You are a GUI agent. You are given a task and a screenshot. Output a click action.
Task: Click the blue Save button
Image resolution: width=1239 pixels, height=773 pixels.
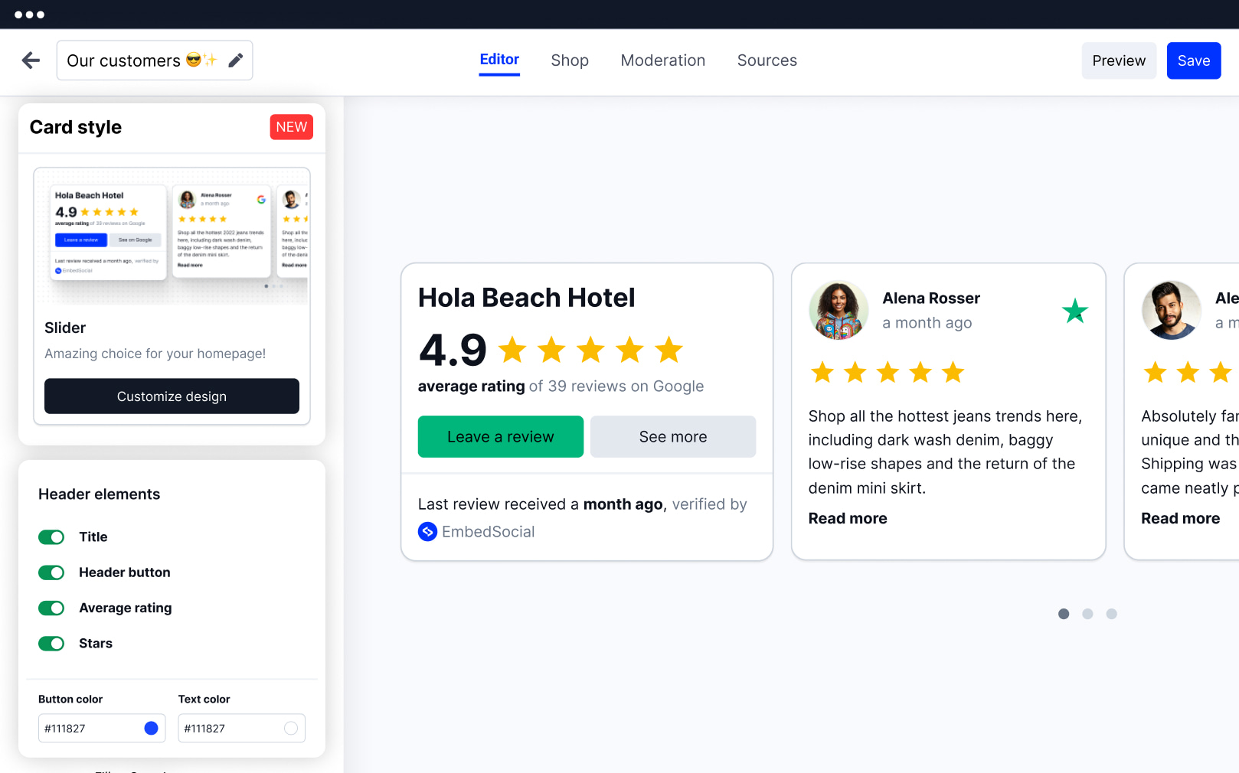[x=1193, y=60]
